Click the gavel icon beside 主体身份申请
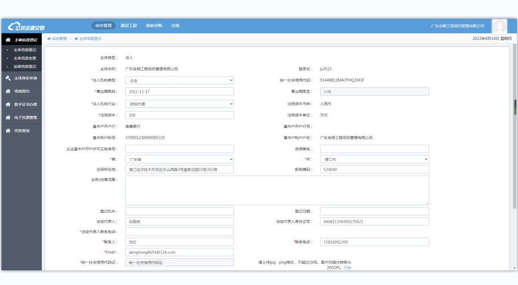This screenshot has height=285, width=518. [x=8, y=78]
